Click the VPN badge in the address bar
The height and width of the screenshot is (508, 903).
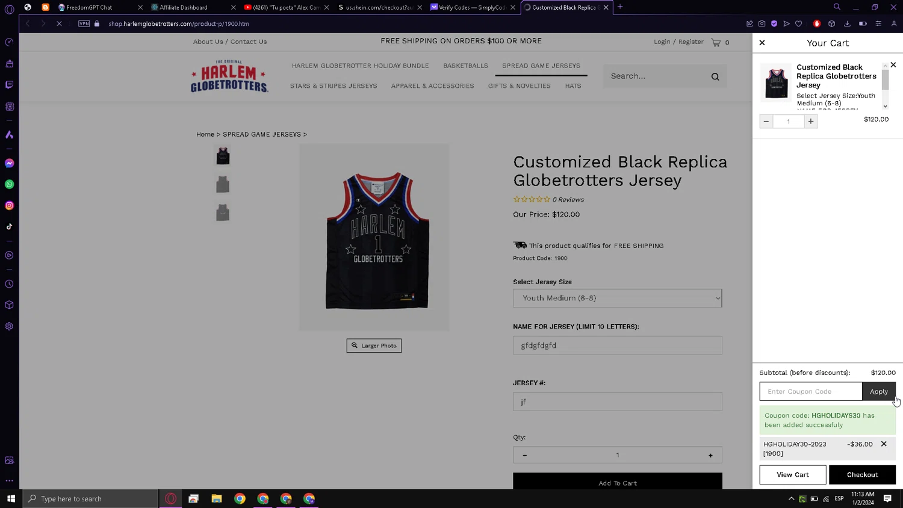(84, 23)
